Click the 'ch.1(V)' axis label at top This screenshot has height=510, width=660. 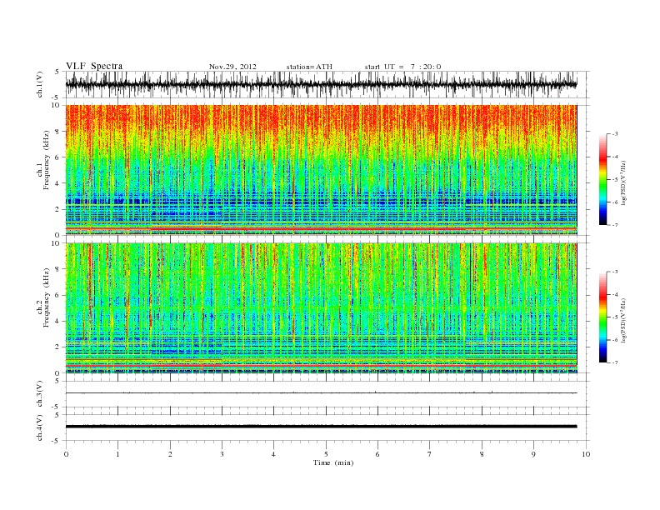[x=40, y=84]
